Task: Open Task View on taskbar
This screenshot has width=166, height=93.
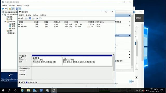Action: click(x=16, y=90)
